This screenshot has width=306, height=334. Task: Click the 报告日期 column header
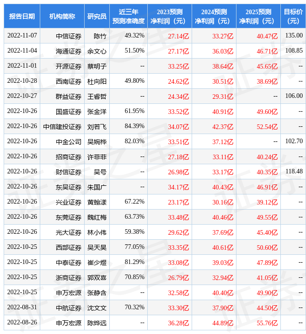coord(22,16)
